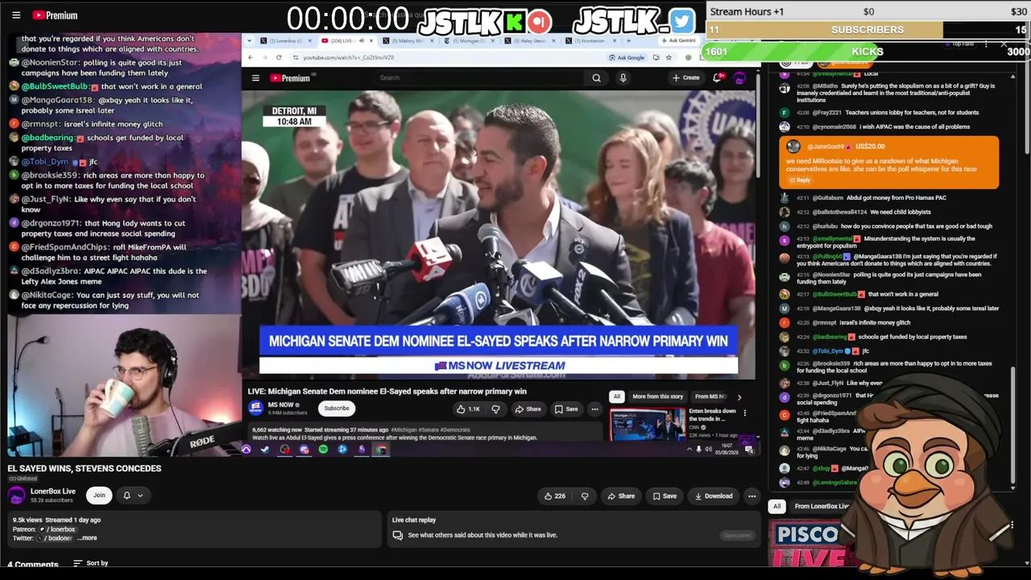Dislike the MS NOW livestream video
Screen dimensions: 1031x580
tap(495, 409)
